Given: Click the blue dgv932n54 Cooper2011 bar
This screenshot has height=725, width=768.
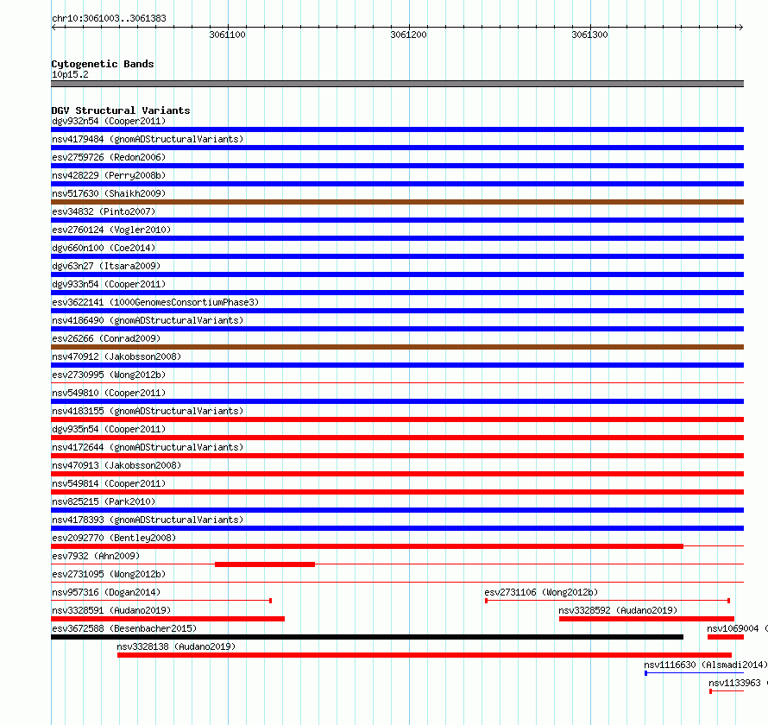Looking at the screenshot, I should click(x=397, y=129).
